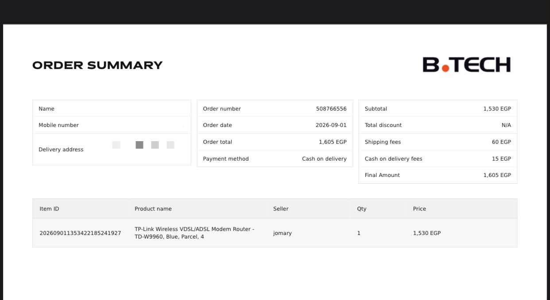The width and height of the screenshot is (550, 300).
Task: Click the Qty column header
Action: (362, 209)
